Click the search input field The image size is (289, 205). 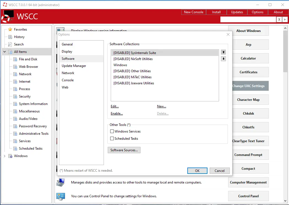(x=248, y=19)
